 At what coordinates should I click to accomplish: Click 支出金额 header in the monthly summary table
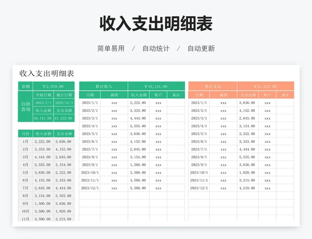[64, 134]
